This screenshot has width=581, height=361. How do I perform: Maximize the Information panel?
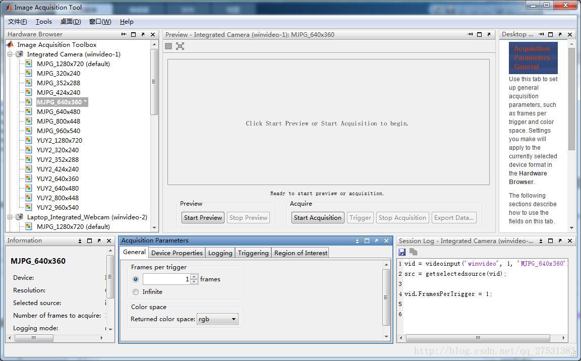90,240
